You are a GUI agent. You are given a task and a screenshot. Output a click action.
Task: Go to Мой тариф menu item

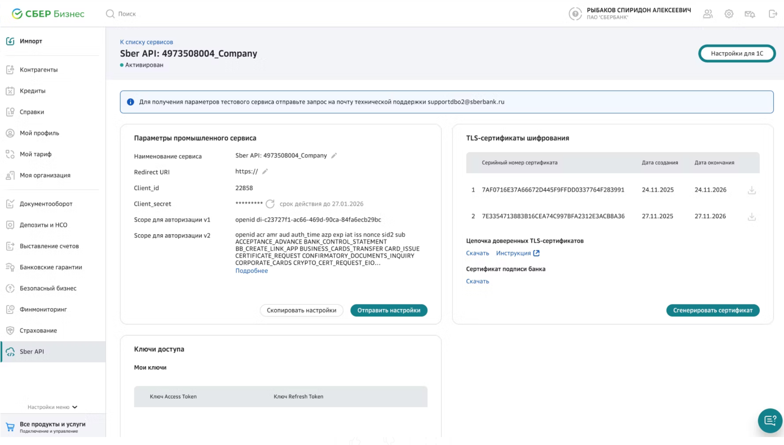click(x=36, y=154)
